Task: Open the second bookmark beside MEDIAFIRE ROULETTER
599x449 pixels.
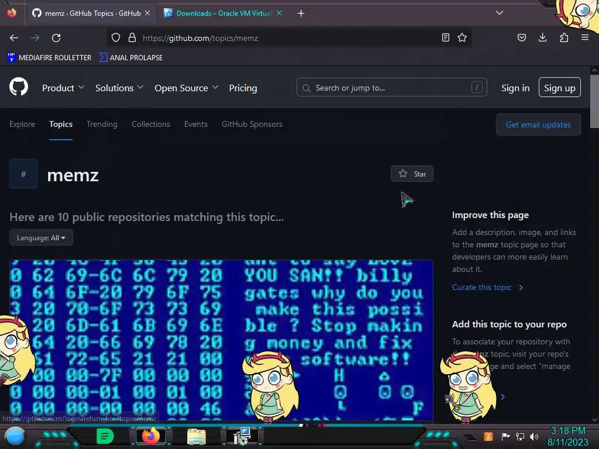Action: pos(130,57)
